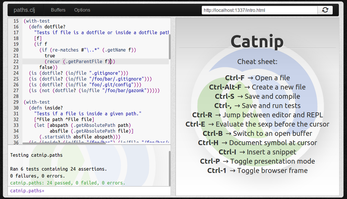
Task: Click 'Ctrl-B → Switch to an open buffer'
Action: point(258,133)
